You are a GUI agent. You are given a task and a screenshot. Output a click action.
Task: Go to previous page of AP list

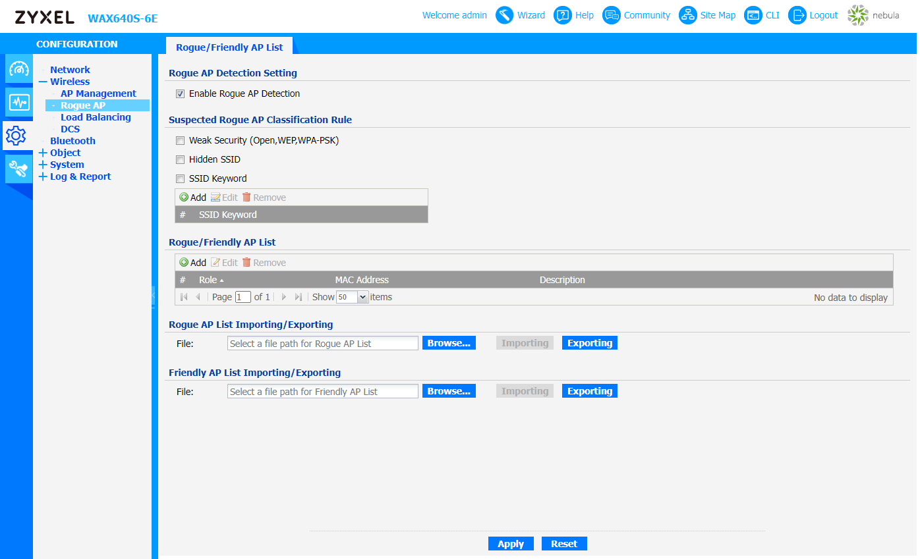(x=198, y=298)
